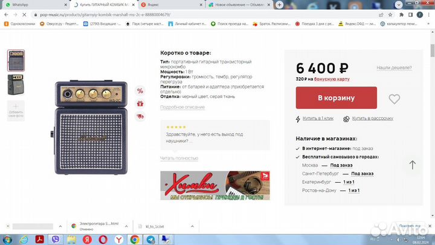Viewport: 435px width, 245px height.
Task: Switch to the Яндекс tab
Action: tap(171, 5)
